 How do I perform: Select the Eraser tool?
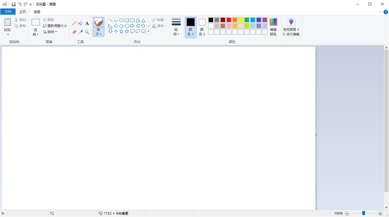(x=74, y=32)
